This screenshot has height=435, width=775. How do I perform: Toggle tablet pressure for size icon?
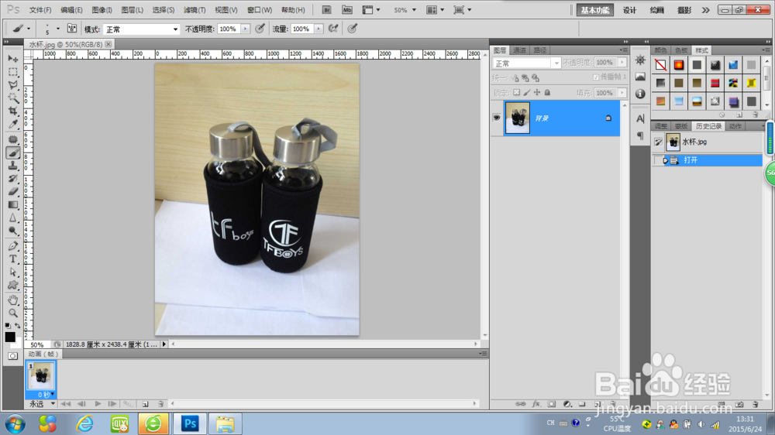tap(353, 29)
